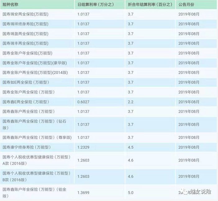Image resolution: width=218 pixels, height=201 pixels.
Task: Click daily rate 1.2603 in A款 row
Action: pos(83,160)
